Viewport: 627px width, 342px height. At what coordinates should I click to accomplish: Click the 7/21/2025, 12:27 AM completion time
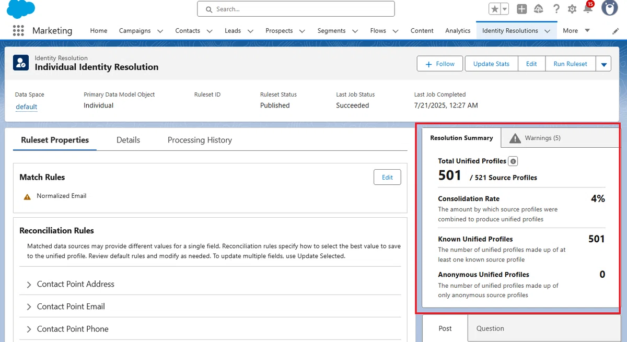[x=446, y=105]
